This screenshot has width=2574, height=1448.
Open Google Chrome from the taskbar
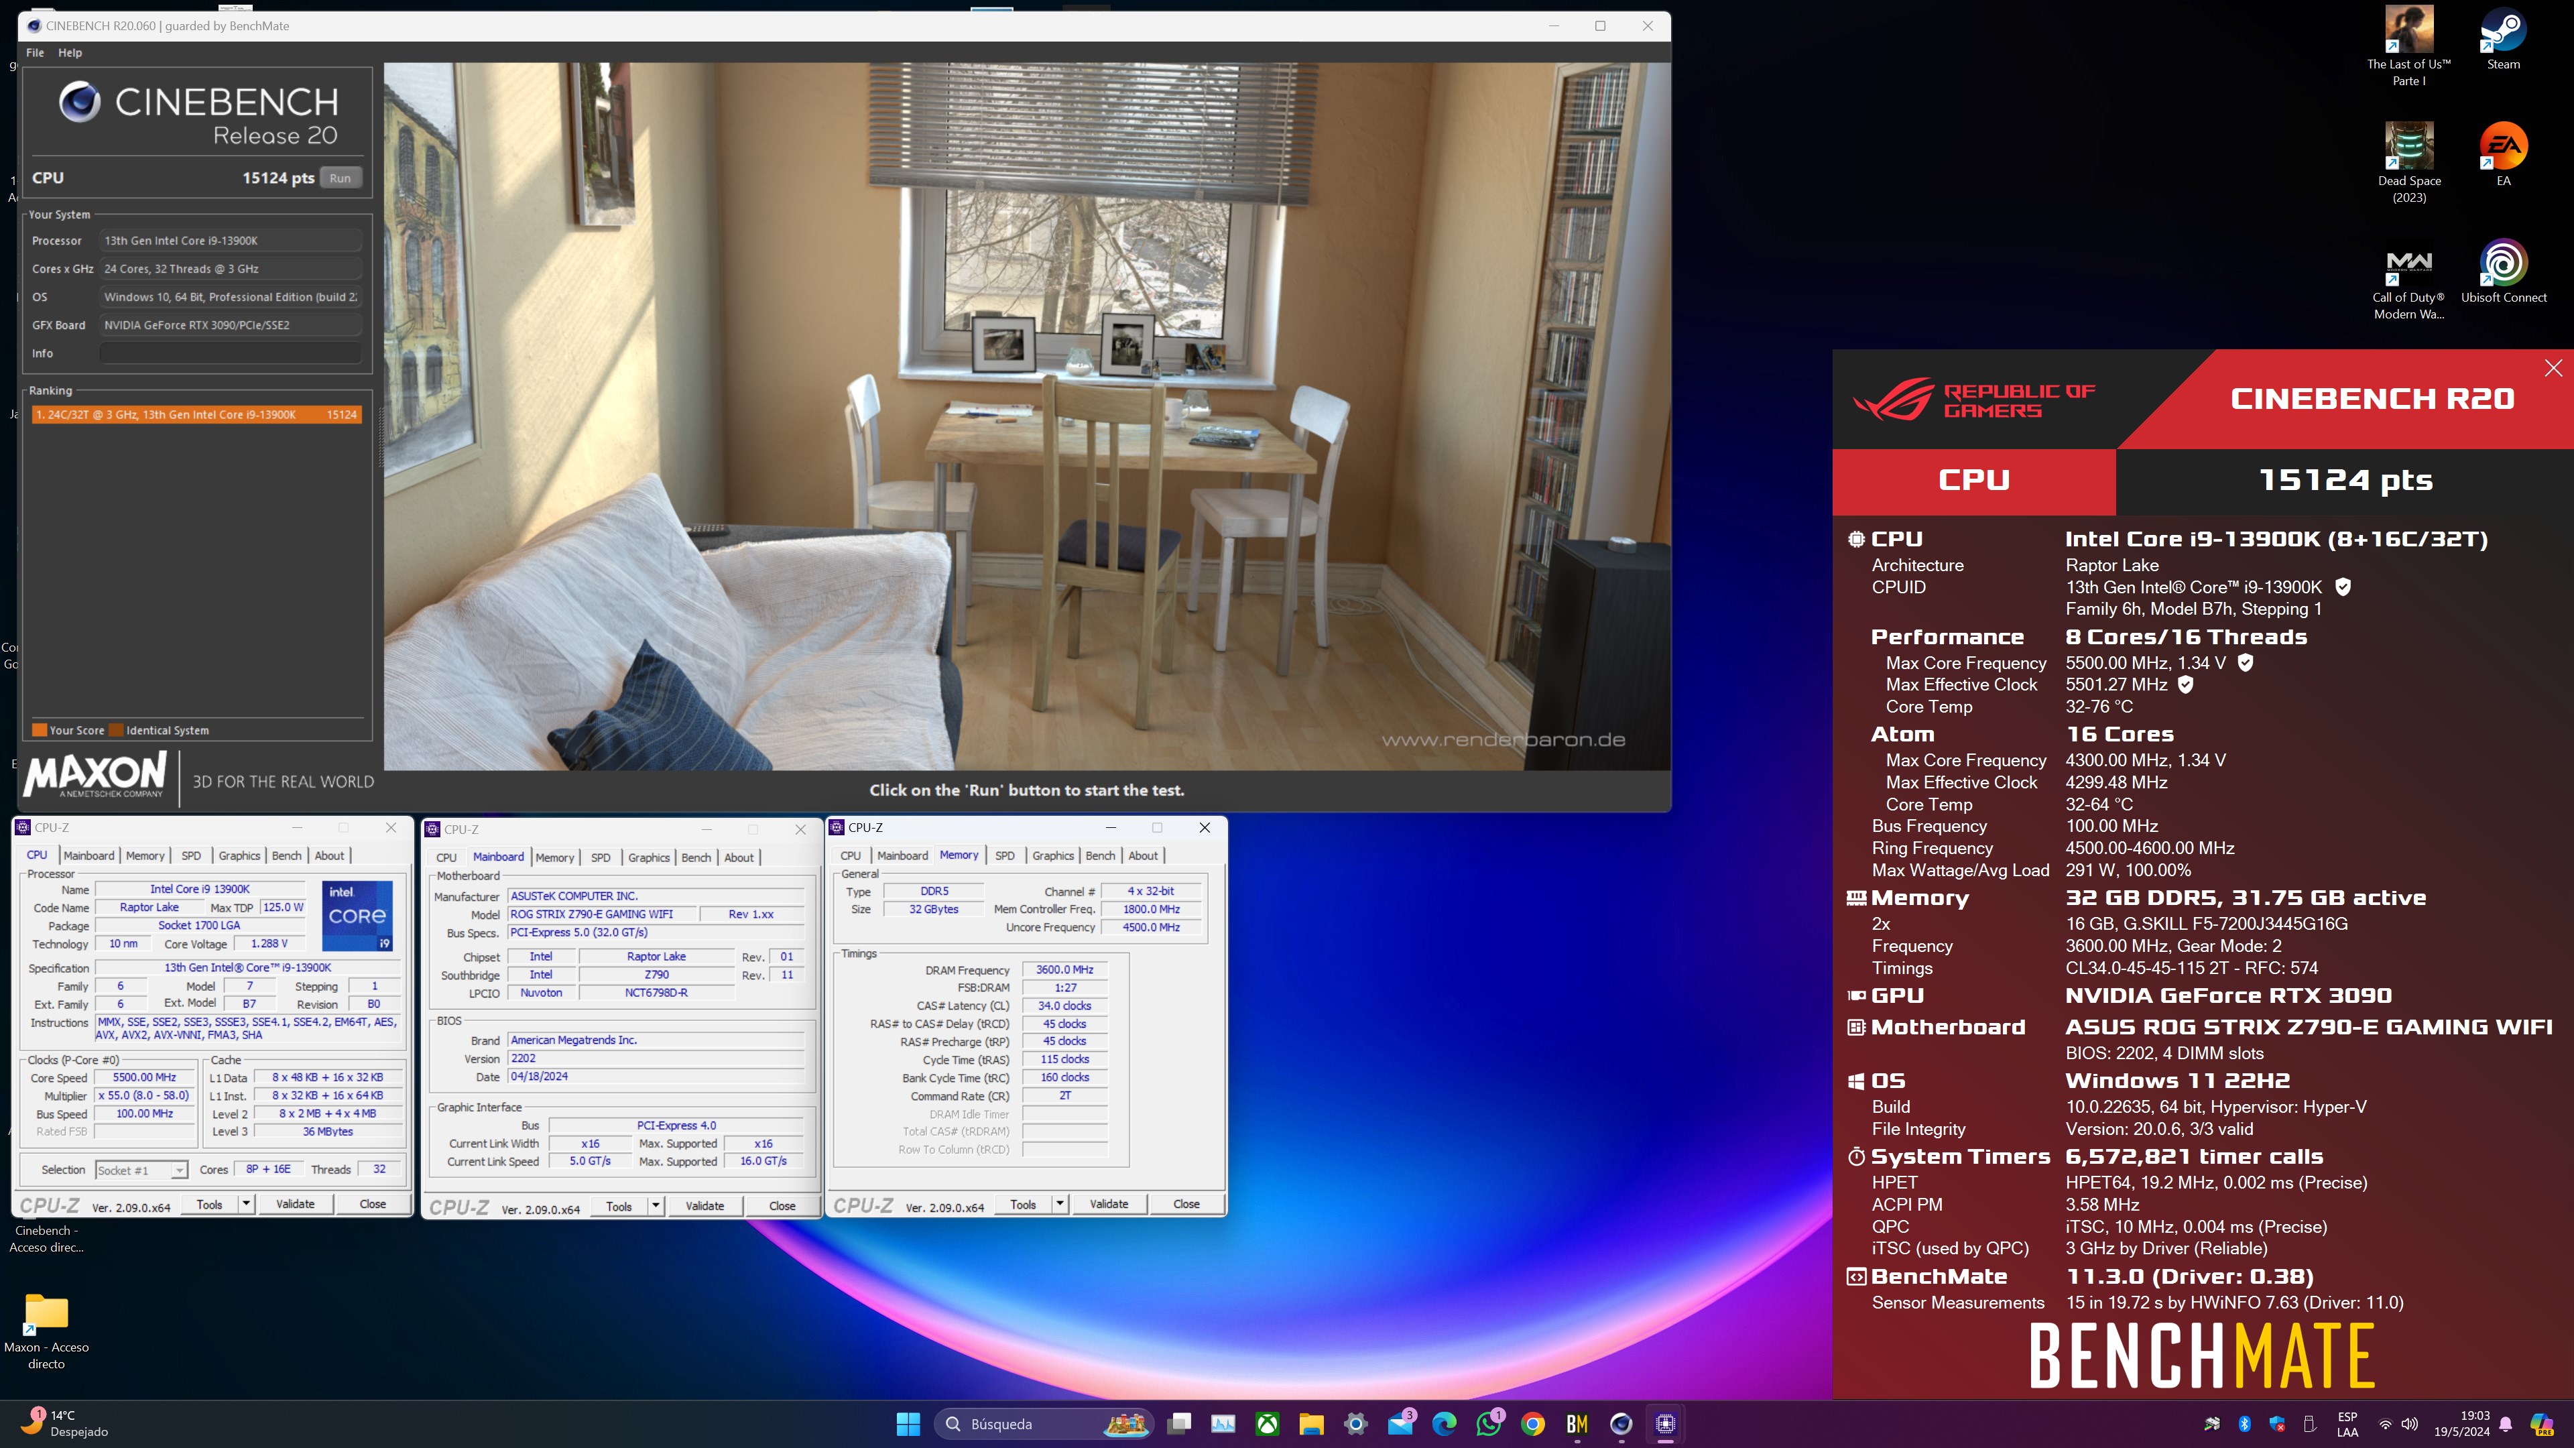pos(1533,1424)
